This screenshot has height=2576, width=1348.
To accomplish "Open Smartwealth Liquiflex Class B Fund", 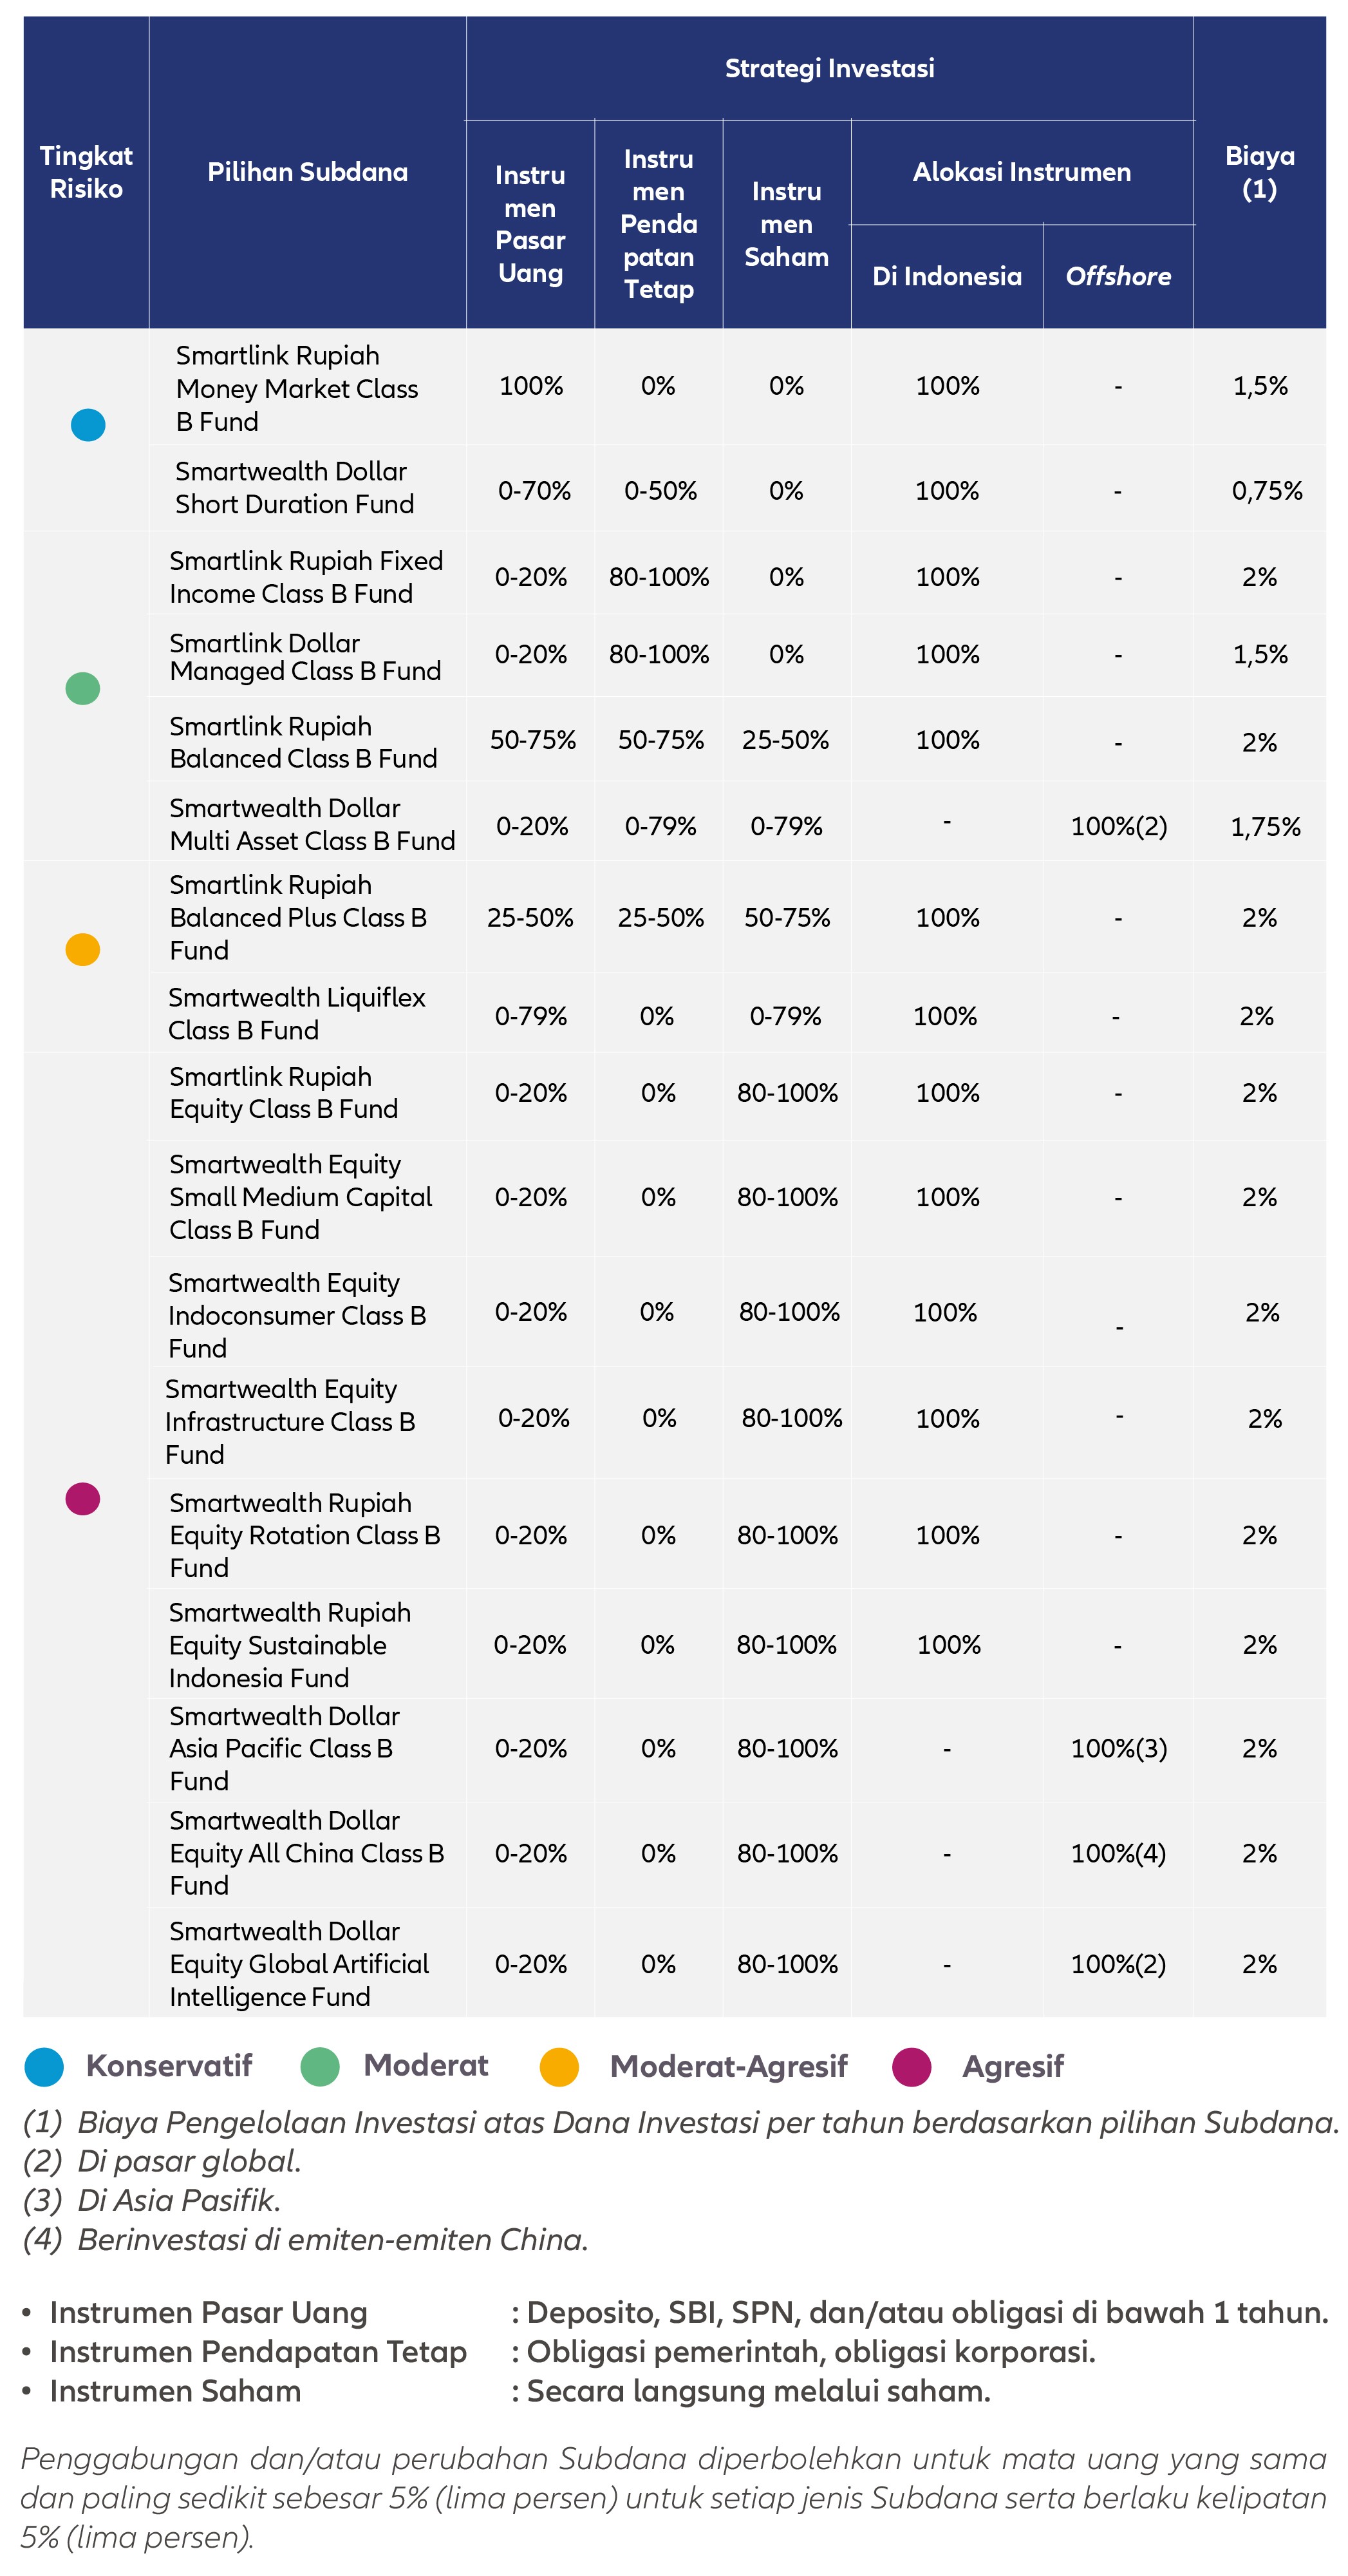I will coord(297,1014).
